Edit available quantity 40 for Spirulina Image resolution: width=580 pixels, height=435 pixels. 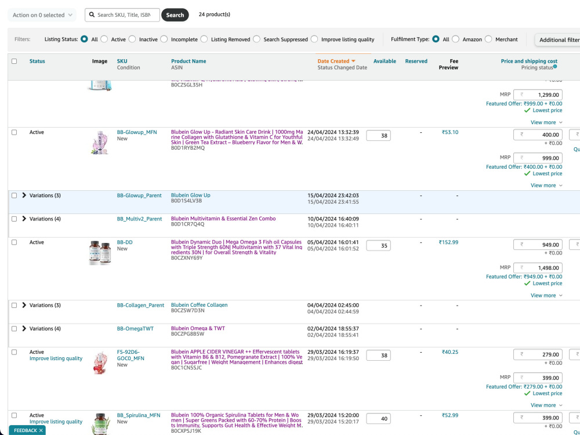click(x=378, y=419)
